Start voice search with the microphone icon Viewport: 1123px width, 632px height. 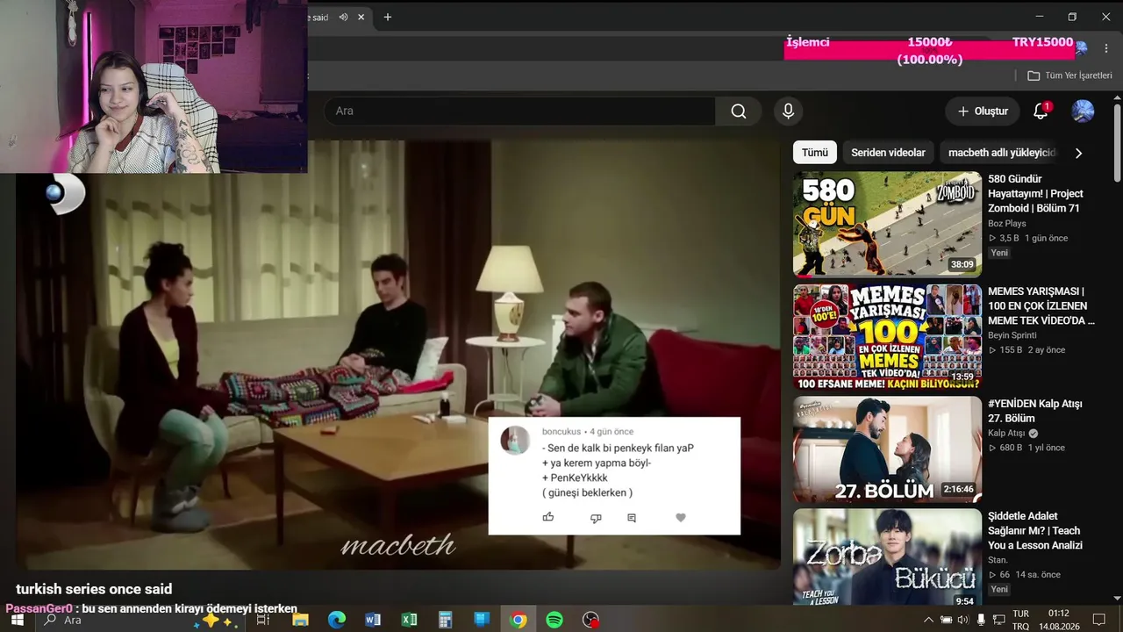pyautogui.click(x=788, y=111)
